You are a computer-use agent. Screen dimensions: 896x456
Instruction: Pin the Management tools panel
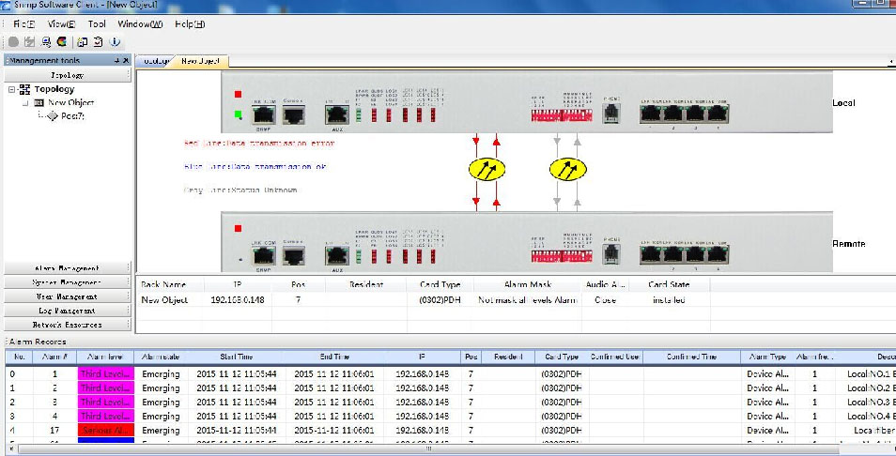pyautogui.click(x=117, y=60)
